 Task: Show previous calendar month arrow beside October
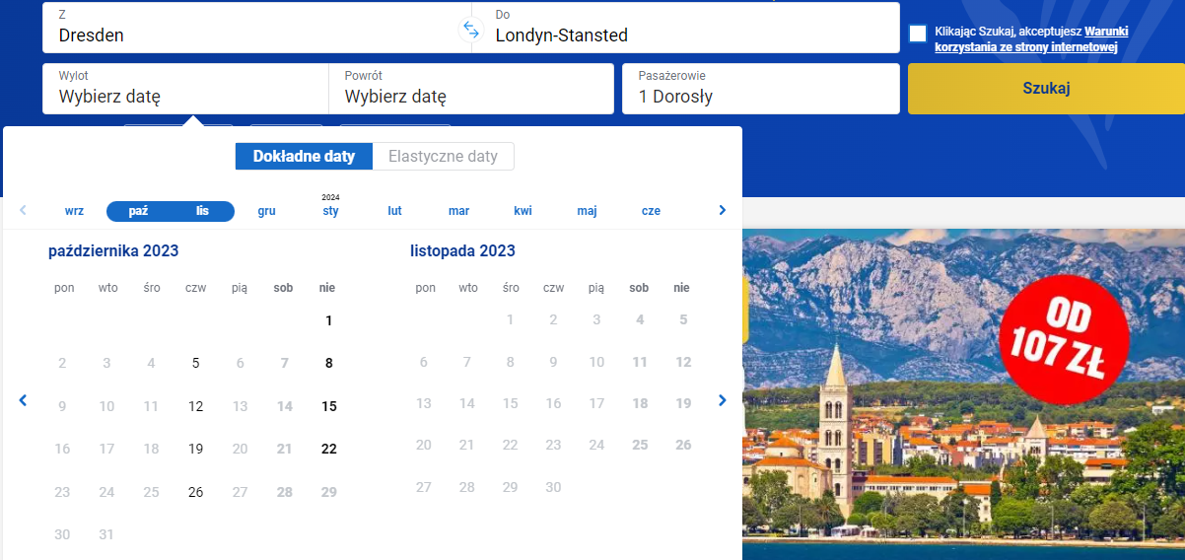click(x=24, y=400)
